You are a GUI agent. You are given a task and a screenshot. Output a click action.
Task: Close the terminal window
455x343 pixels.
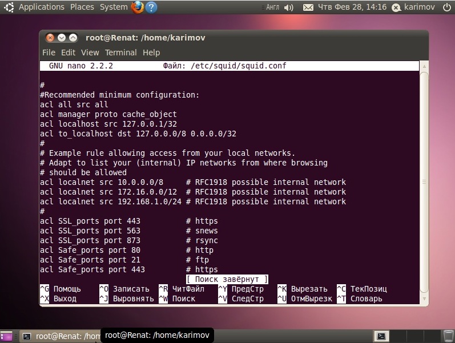coord(50,38)
